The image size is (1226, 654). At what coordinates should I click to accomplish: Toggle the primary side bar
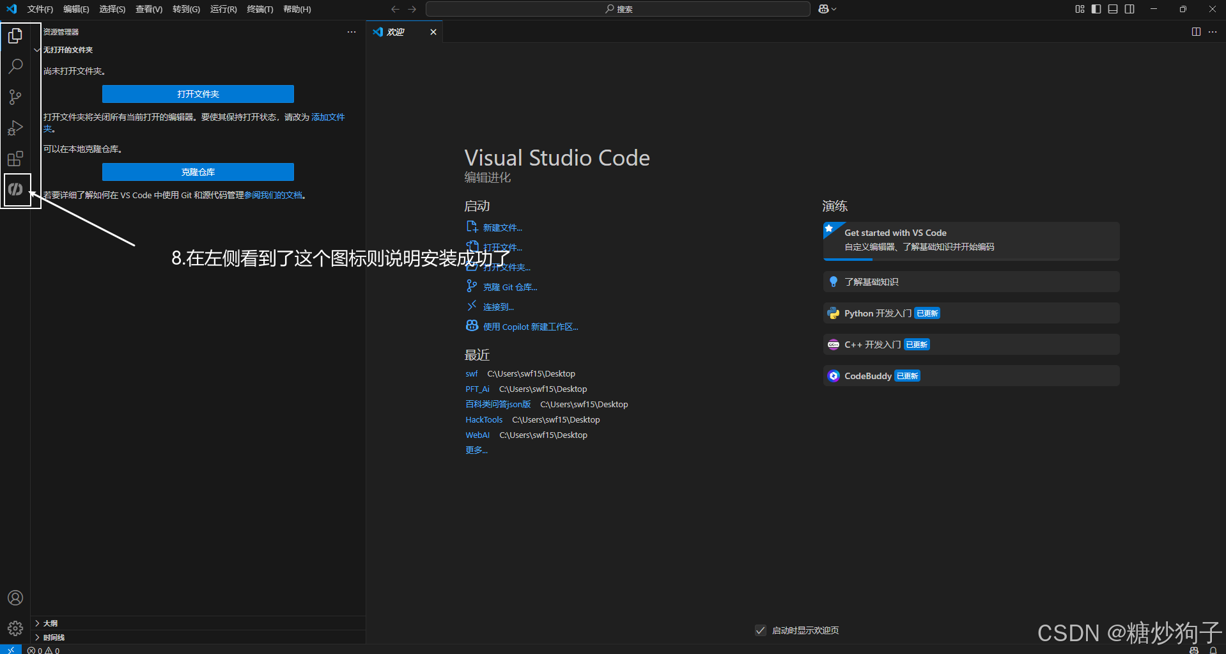1096,9
